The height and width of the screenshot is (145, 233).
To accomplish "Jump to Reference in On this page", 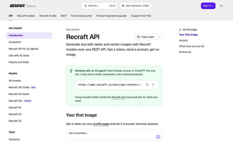I will tap(185, 52).
